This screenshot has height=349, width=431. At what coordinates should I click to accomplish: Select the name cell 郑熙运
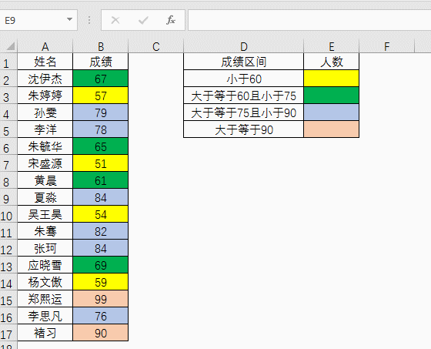pyautogui.click(x=45, y=299)
